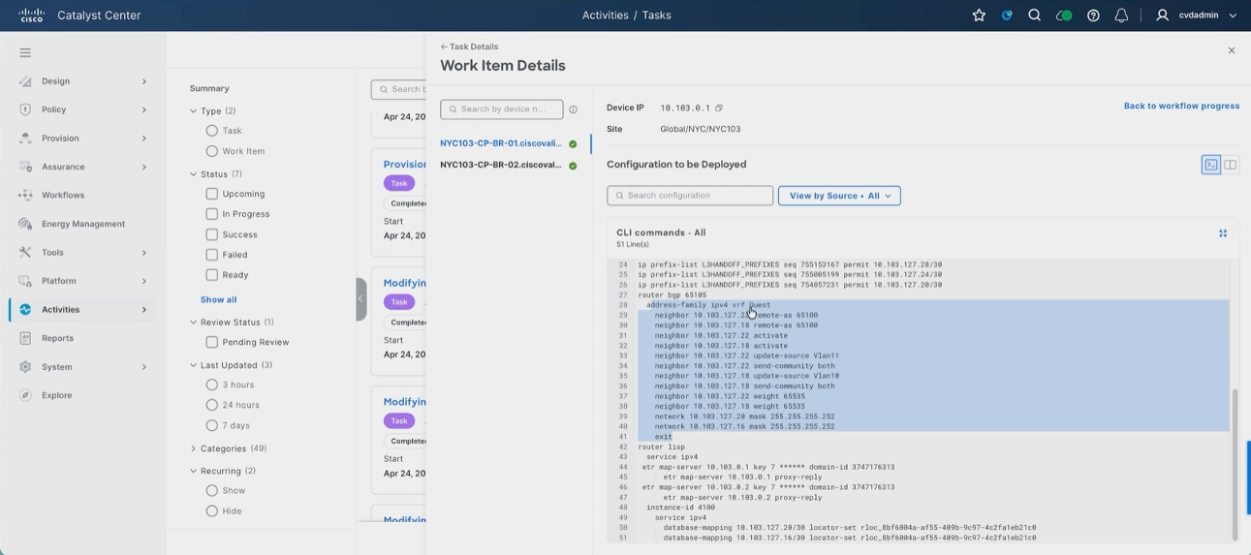Expand the Categories filter section
1251x555 pixels.
193,448
